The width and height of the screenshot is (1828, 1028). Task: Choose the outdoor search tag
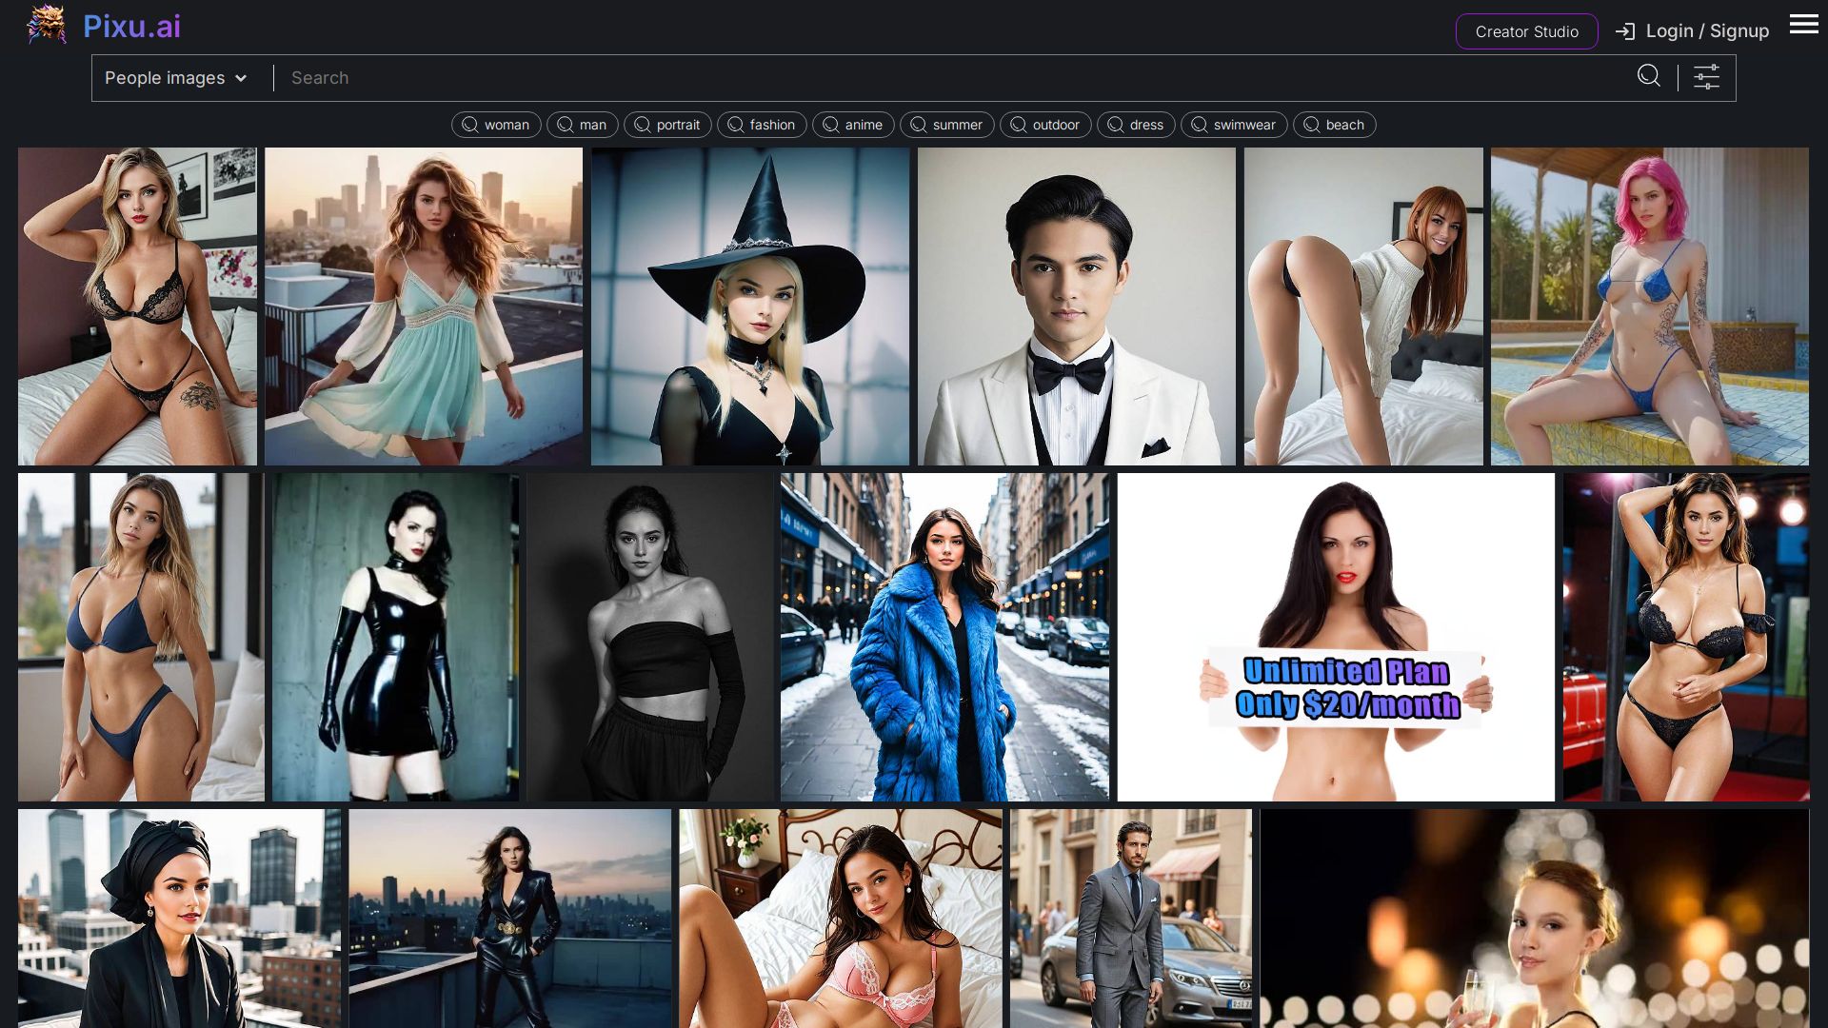coord(1044,125)
